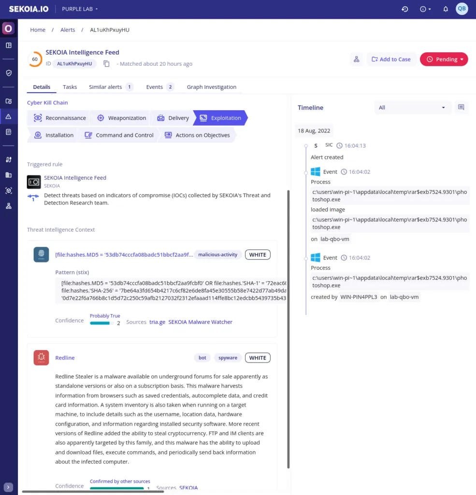Open the file:hashes.MD5 indicator link
The width and height of the screenshot is (476, 495).
coord(124,255)
